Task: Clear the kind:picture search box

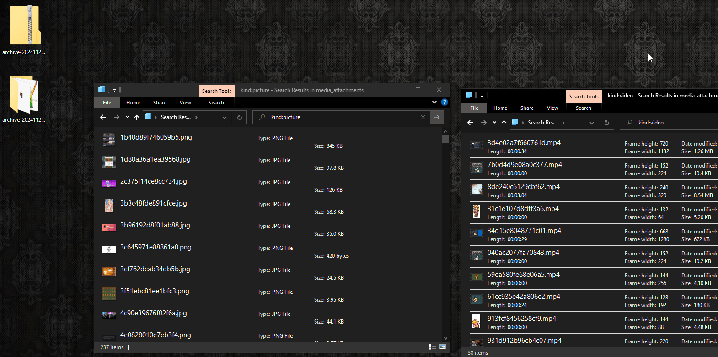Action: 423,117
